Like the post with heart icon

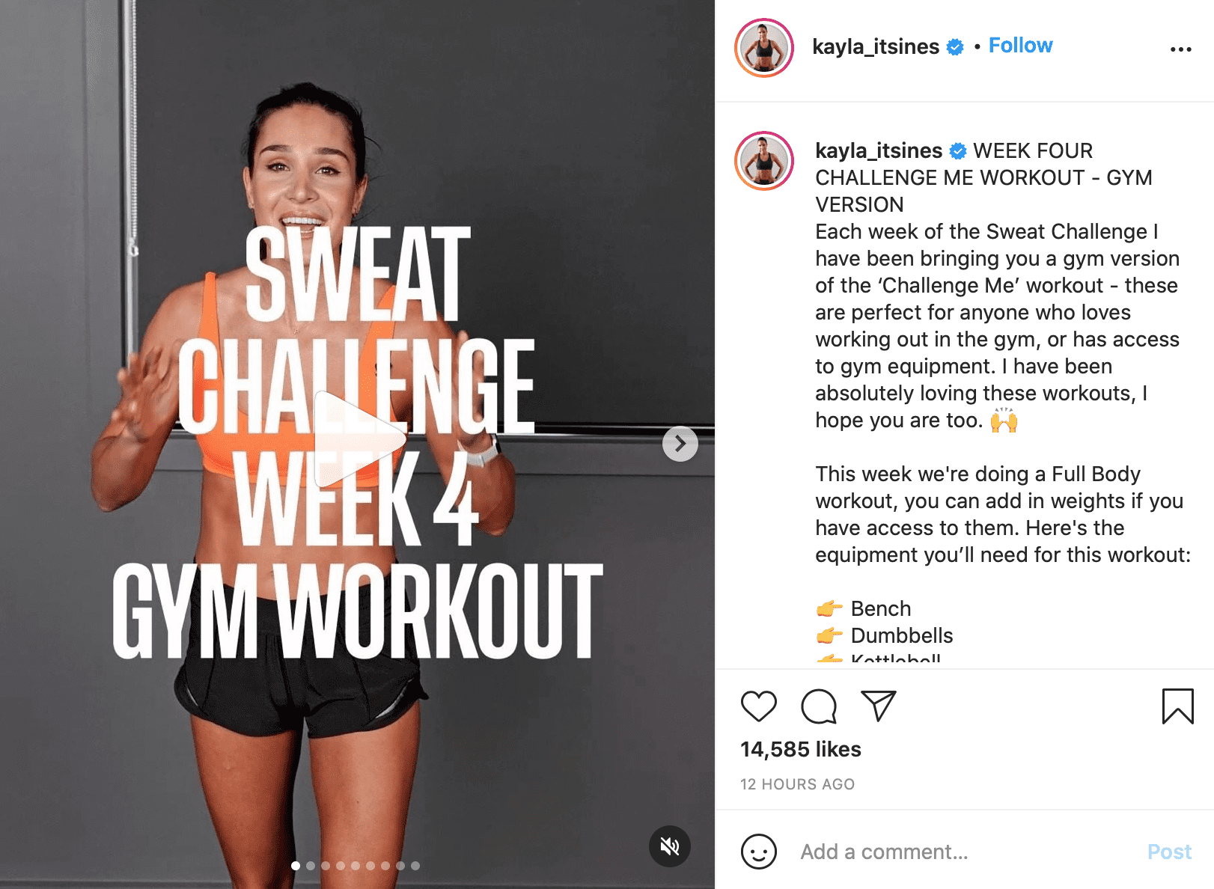758,706
